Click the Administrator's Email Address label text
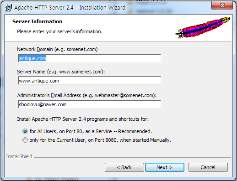The width and height of the screenshot is (237, 181). tap(87, 95)
